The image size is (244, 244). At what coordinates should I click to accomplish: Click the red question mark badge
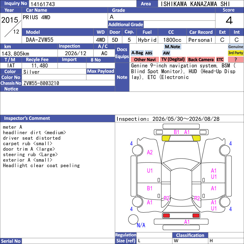[235, 59]
